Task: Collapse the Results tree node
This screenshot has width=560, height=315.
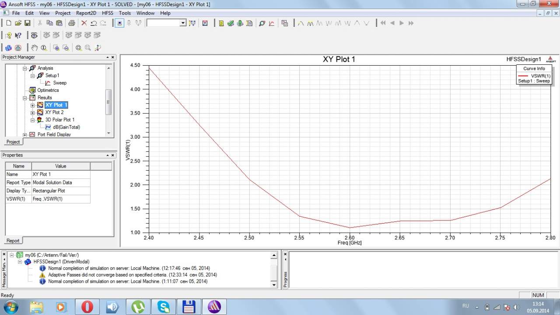Action: pos(25,98)
